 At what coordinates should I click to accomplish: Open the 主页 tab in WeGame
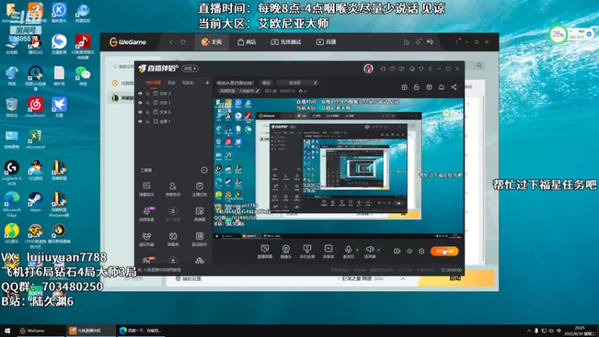[212, 42]
